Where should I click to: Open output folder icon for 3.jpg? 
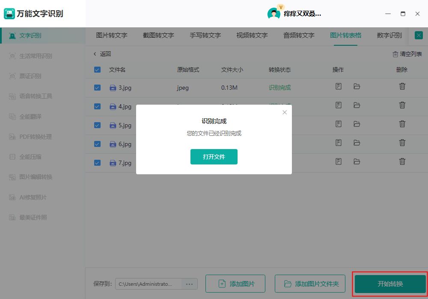[x=357, y=86]
